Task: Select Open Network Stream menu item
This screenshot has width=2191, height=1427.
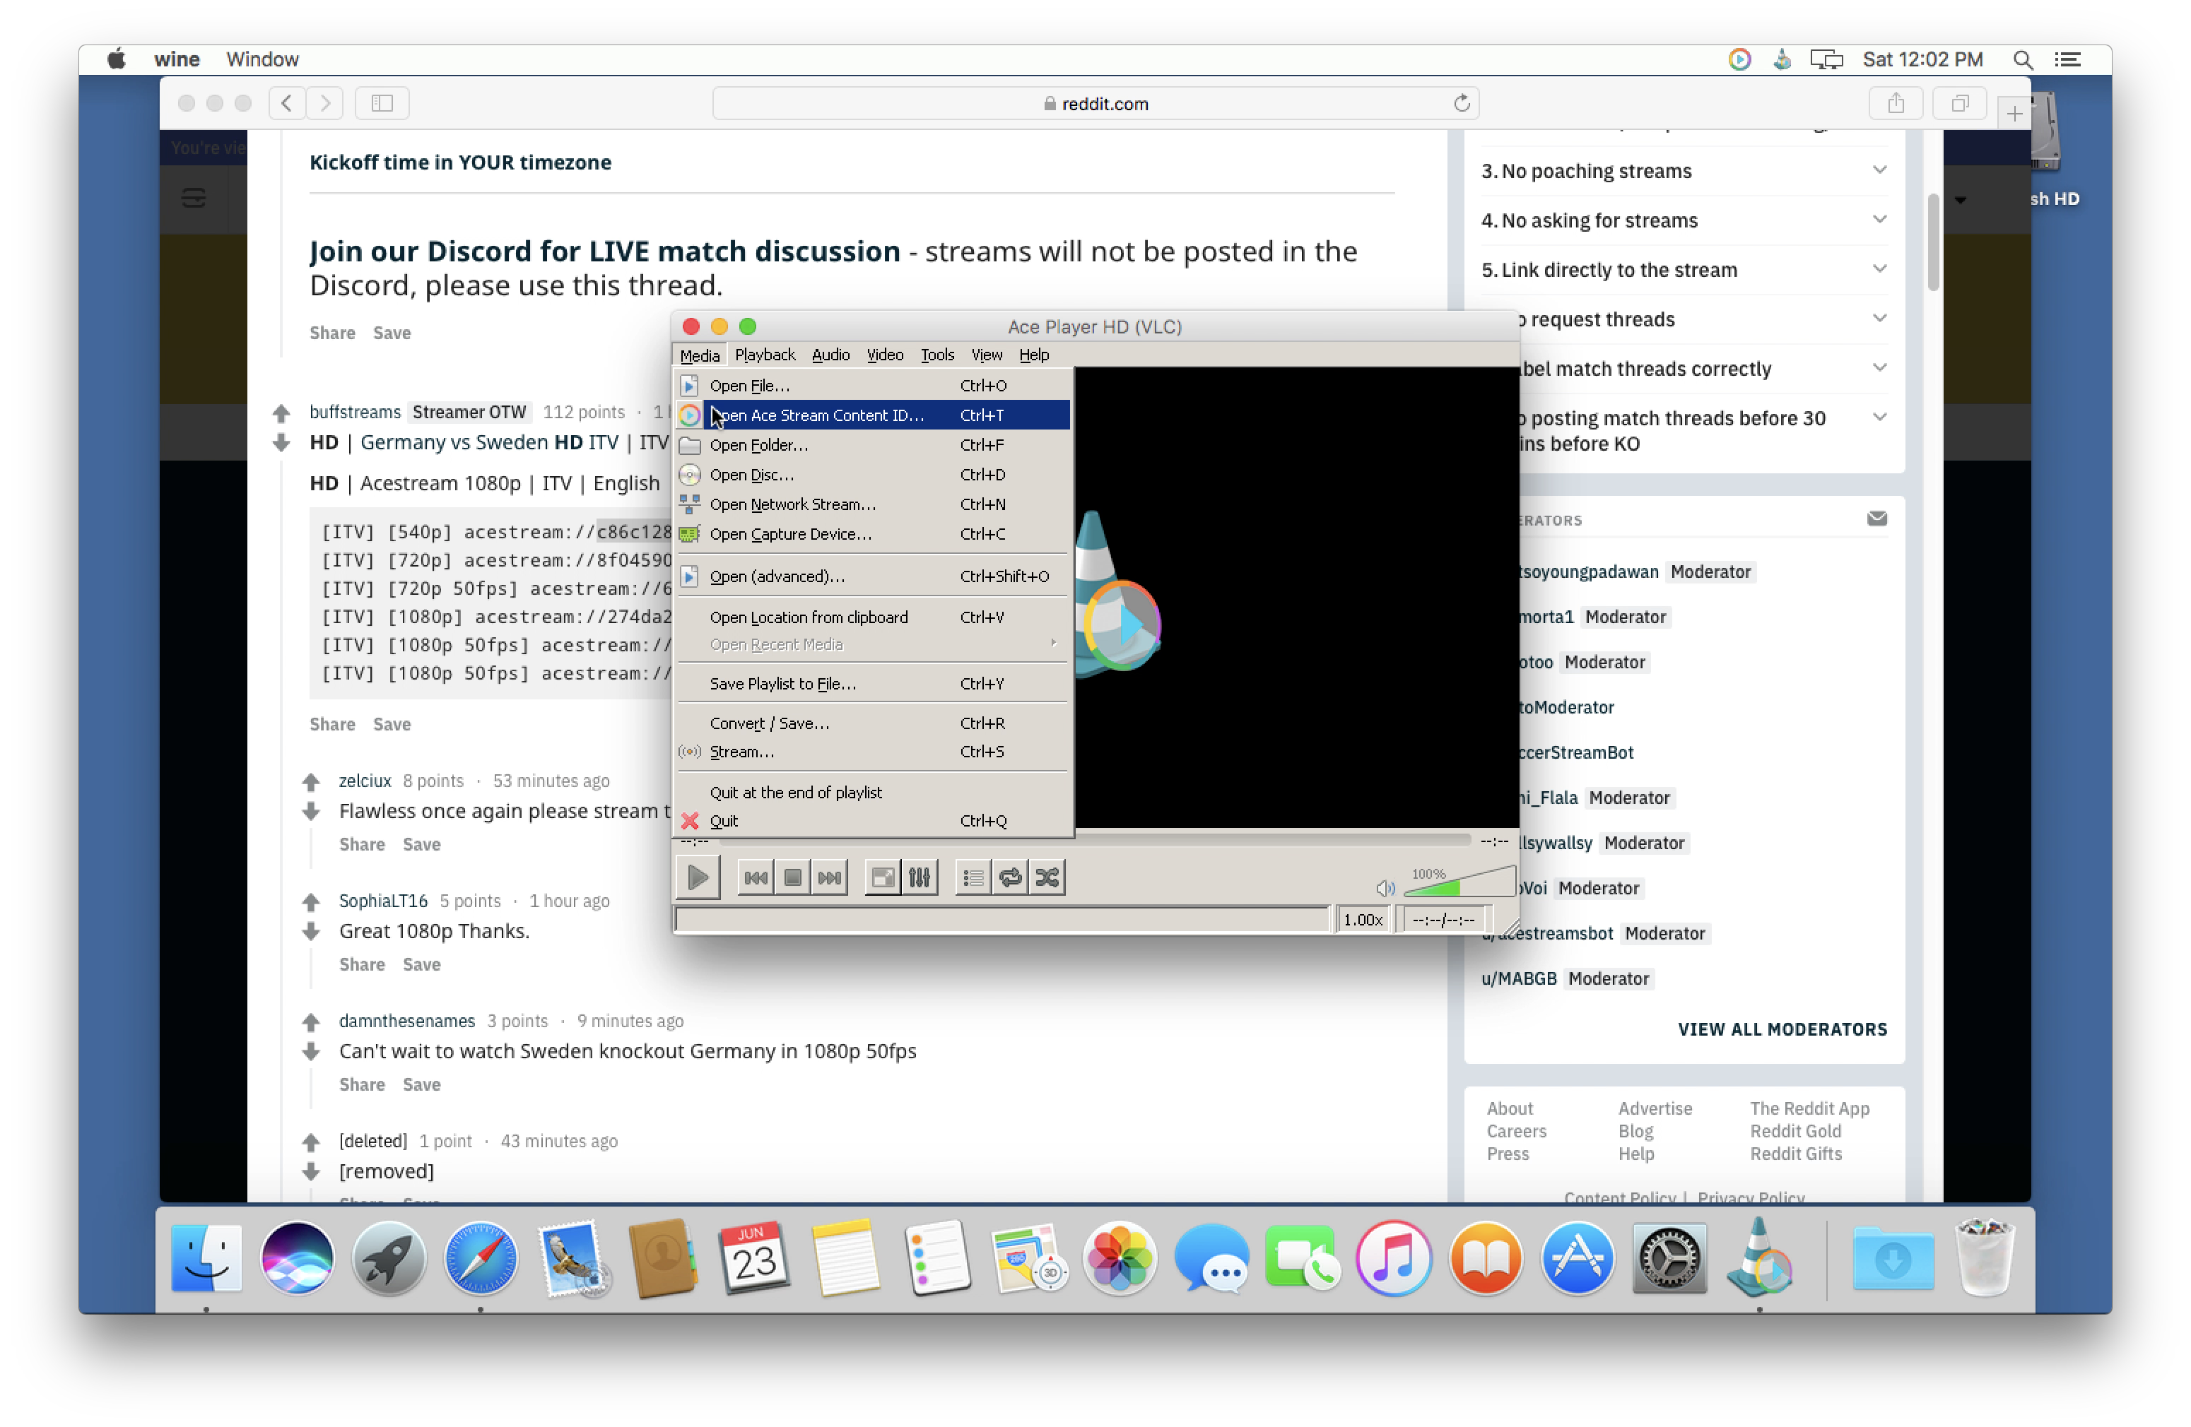Action: (x=792, y=504)
